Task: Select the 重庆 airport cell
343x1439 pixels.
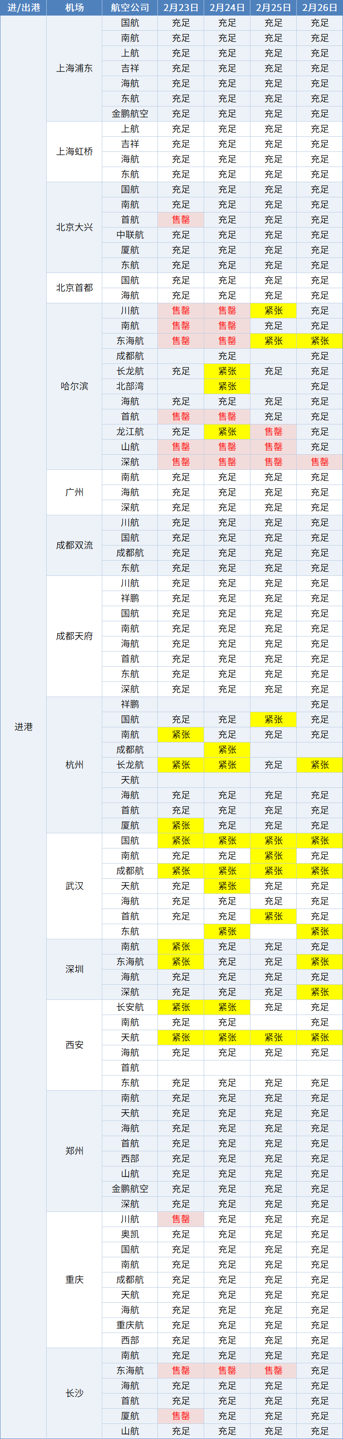Action: [74, 1279]
